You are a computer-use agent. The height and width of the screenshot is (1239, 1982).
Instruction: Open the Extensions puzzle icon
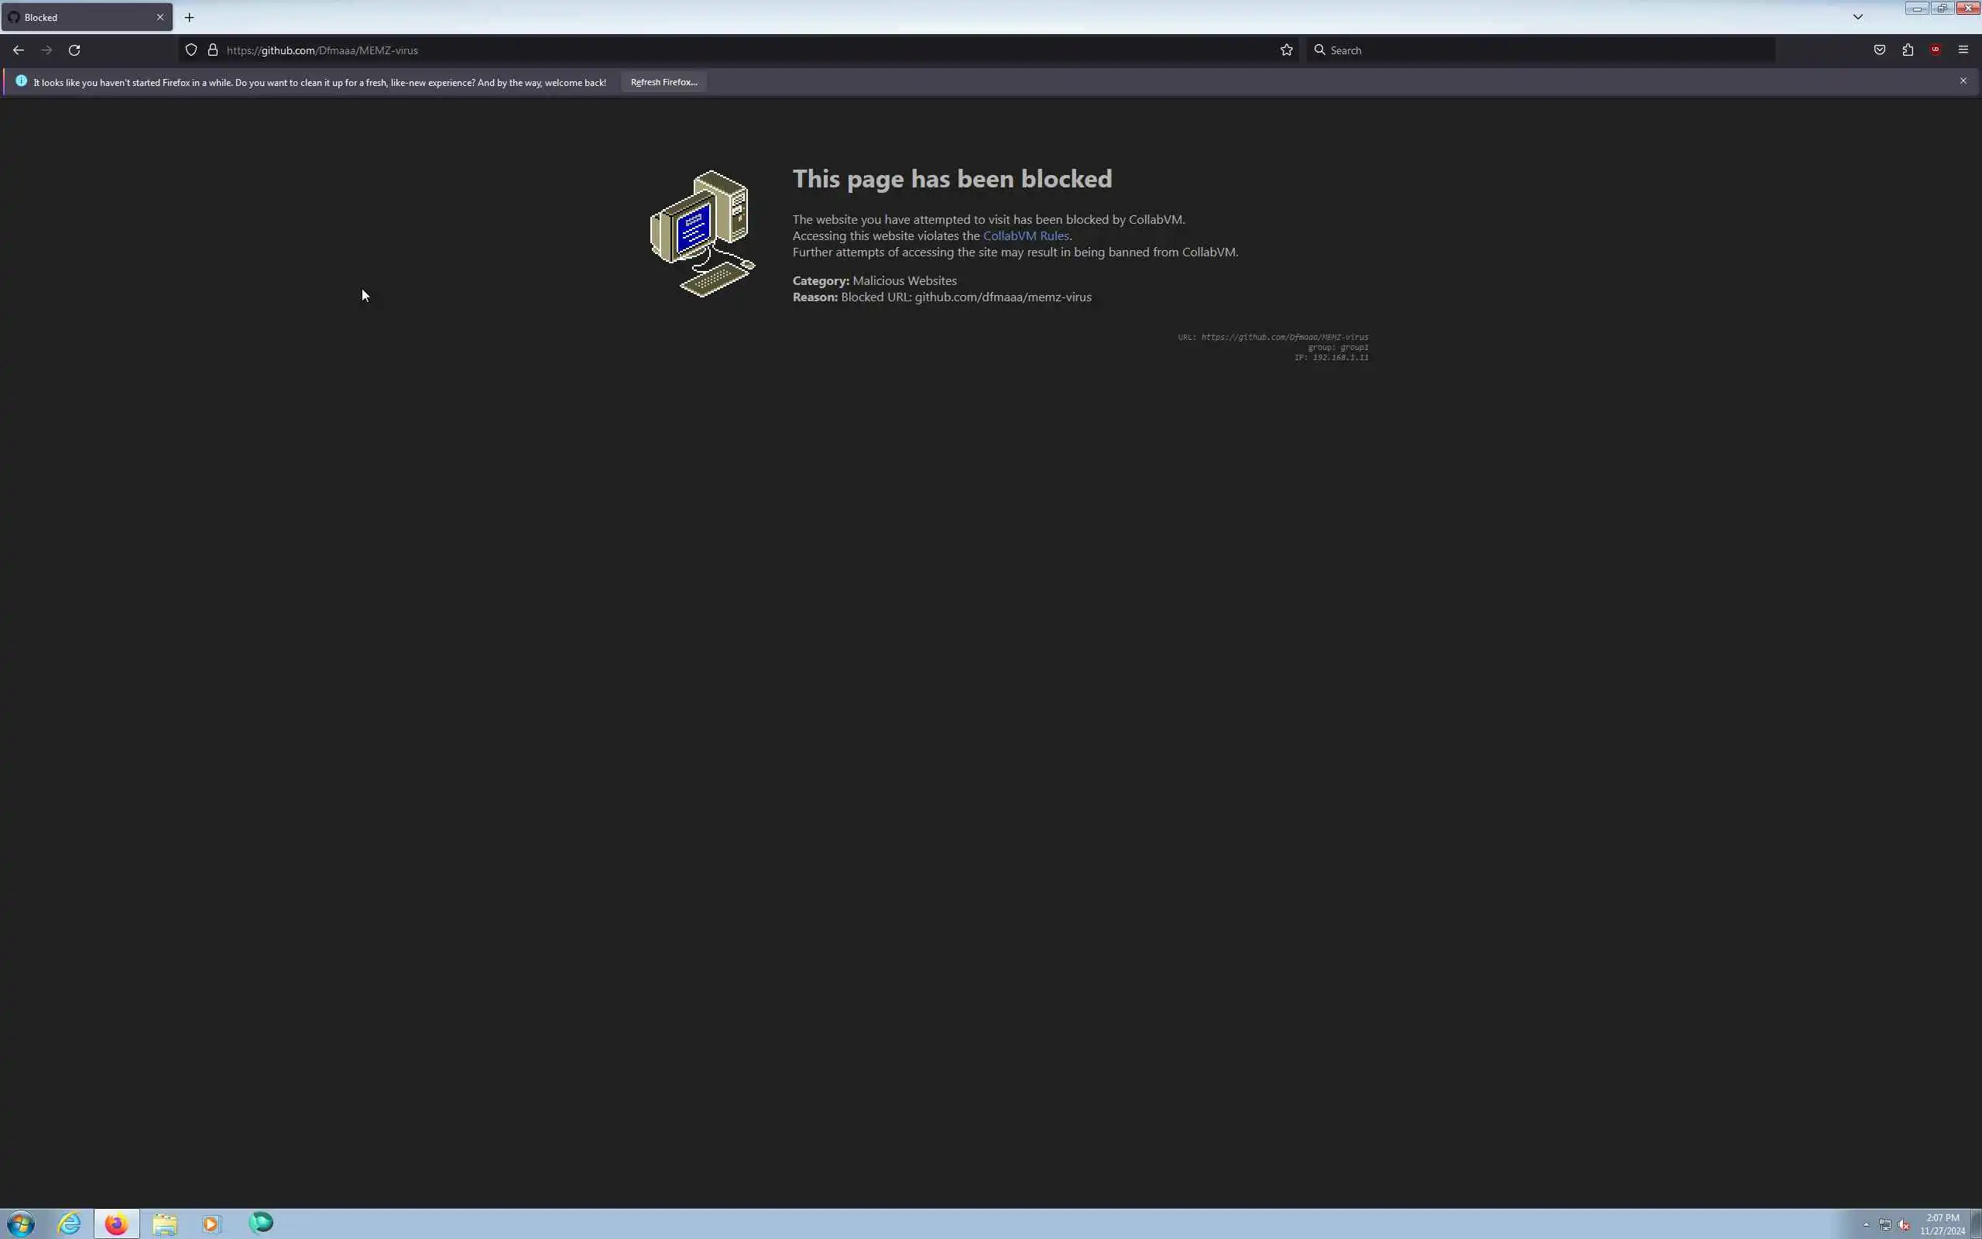(1908, 50)
